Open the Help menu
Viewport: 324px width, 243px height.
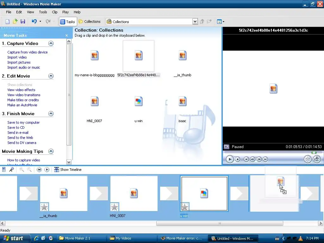[x=77, y=12]
